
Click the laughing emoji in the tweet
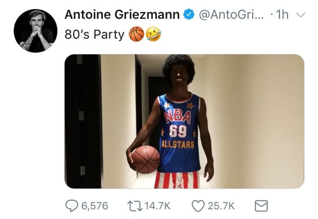pyautogui.click(x=153, y=34)
